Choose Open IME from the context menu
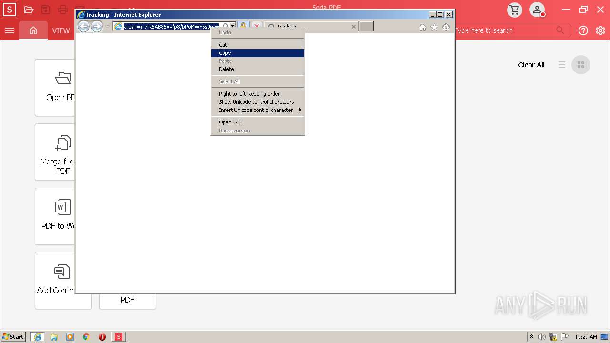Viewport: 610px width, 343px height. click(257, 122)
